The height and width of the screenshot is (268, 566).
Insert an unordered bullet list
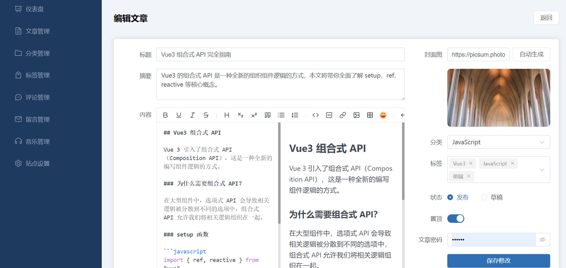[x=281, y=115]
